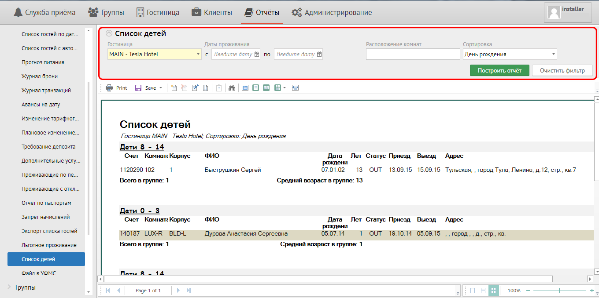The height and width of the screenshot is (298, 599).
Task: Click the Построить отчёт button
Action: [x=499, y=70]
